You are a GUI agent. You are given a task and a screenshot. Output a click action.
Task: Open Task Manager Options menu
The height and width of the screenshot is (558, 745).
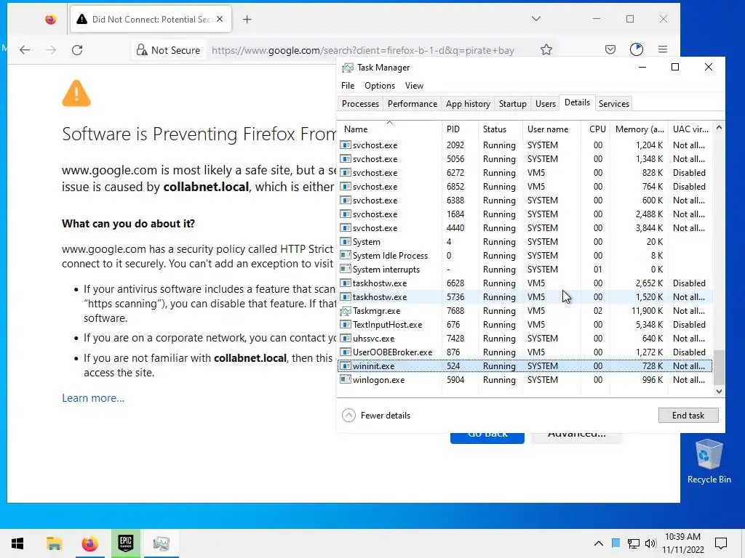(x=380, y=86)
